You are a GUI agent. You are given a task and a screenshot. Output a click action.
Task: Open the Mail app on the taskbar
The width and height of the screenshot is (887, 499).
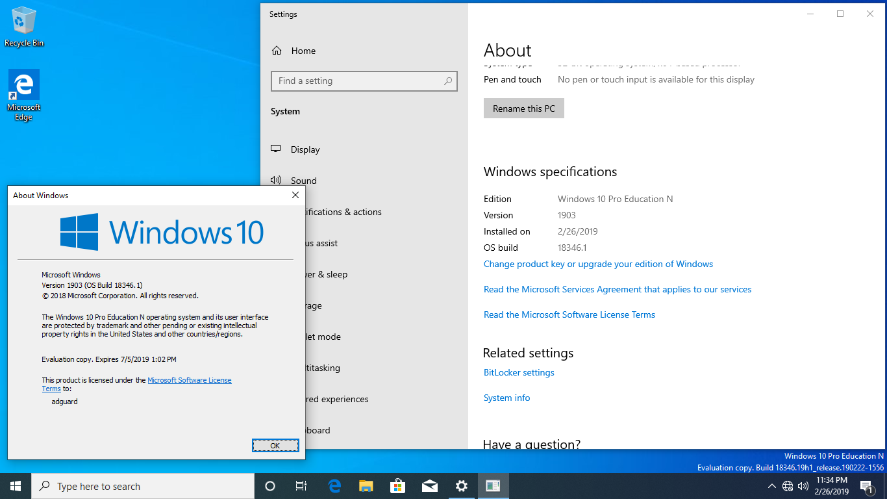point(429,486)
